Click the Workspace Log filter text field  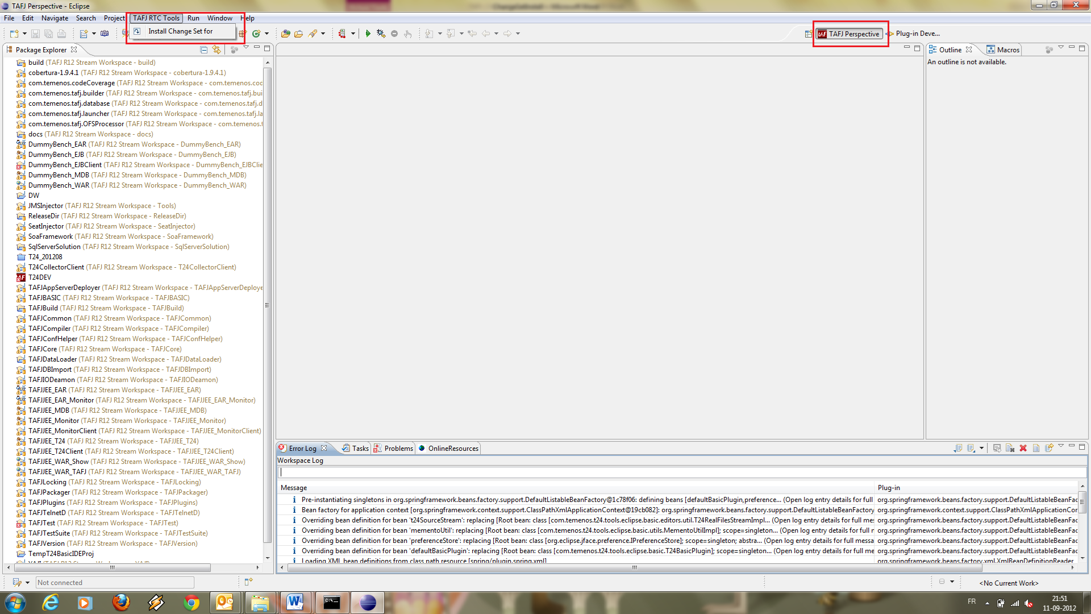click(x=681, y=472)
